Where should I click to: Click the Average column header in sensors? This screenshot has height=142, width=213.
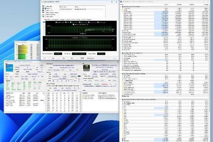point(206,5)
